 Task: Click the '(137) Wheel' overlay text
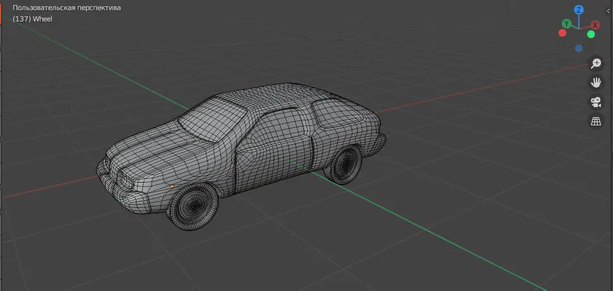click(32, 19)
